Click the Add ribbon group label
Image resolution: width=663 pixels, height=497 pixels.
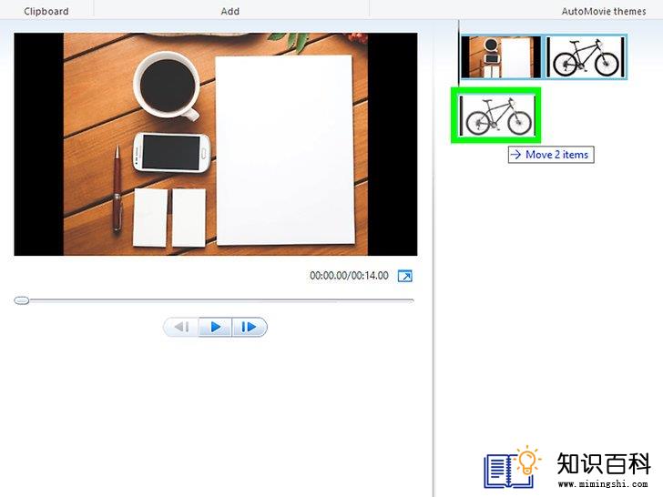[x=230, y=12]
